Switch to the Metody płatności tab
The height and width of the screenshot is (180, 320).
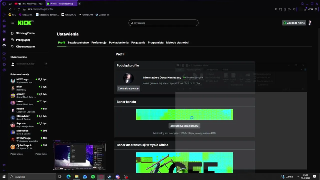coord(177,42)
